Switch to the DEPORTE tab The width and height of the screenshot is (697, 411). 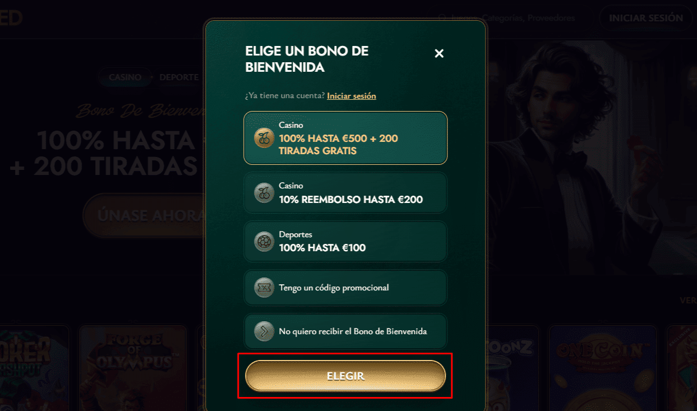pos(179,77)
